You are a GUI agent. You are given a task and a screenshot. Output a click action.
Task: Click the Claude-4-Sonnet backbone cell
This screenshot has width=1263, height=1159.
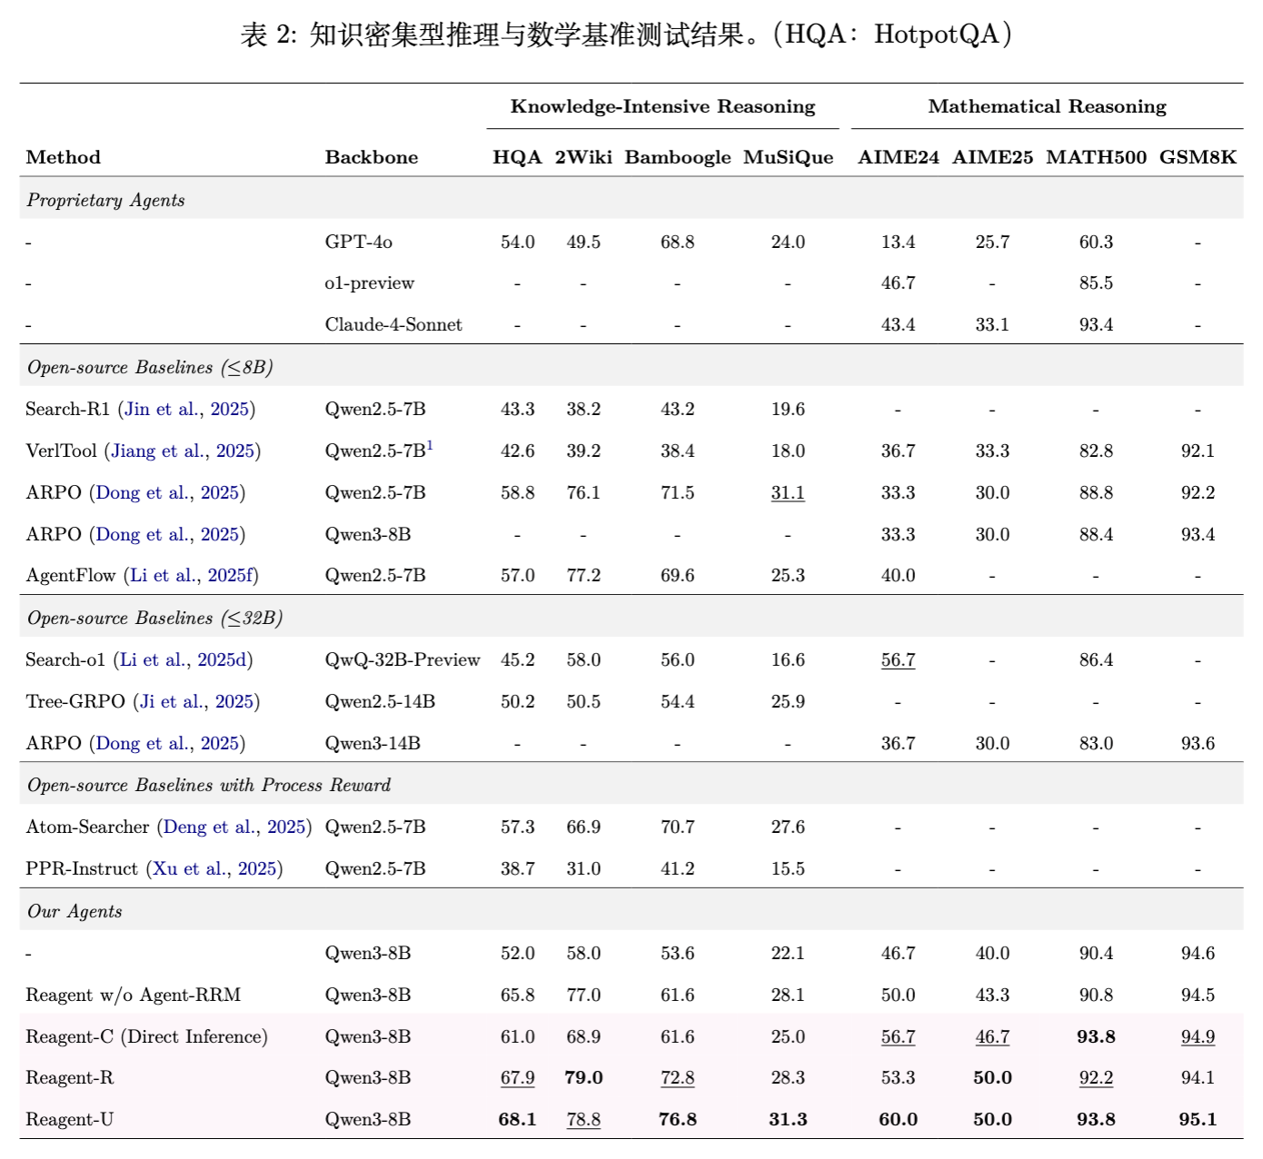click(x=393, y=325)
